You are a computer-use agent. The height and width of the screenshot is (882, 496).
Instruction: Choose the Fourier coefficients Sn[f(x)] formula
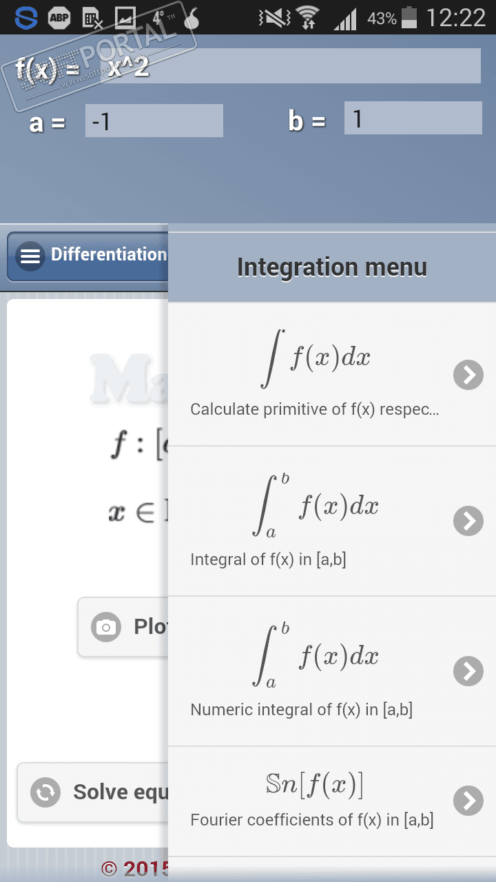314,784
